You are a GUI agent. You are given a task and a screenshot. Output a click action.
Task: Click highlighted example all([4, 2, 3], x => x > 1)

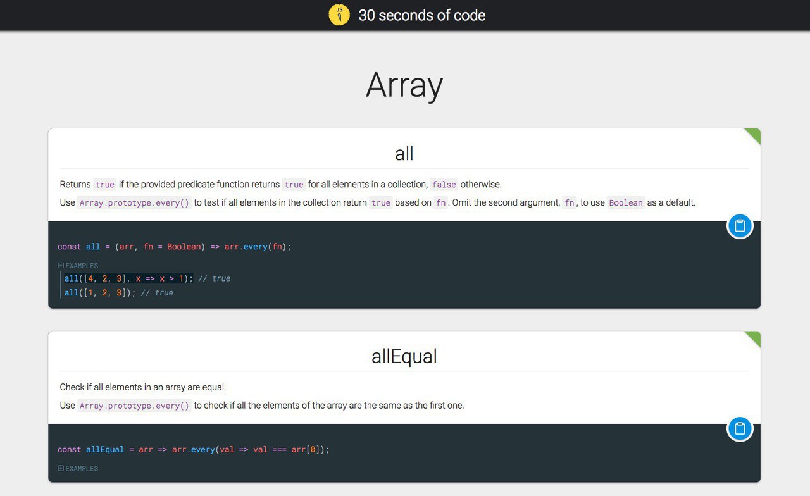(128, 279)
